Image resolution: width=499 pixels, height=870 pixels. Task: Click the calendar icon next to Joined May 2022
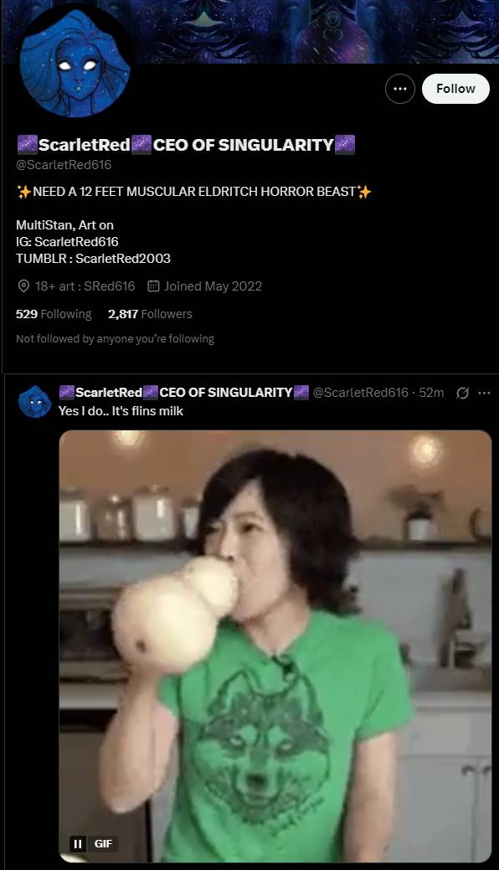153,286
